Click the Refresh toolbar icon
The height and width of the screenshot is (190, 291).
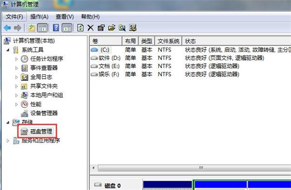coord(81,28)
